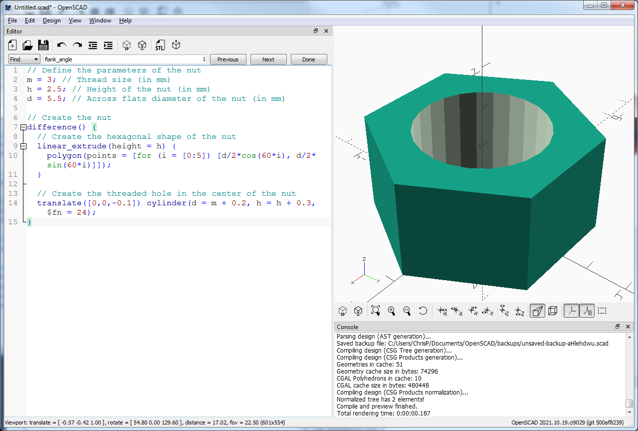
Task: Open the Find mode dropdown
Action: (24, 59)
